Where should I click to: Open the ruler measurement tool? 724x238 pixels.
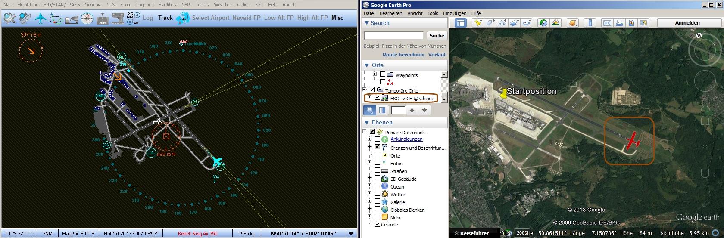click(x=590, y=23)
